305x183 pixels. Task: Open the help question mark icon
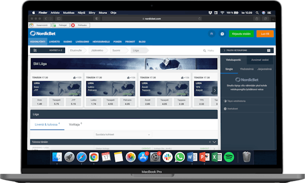pos(222,34)
